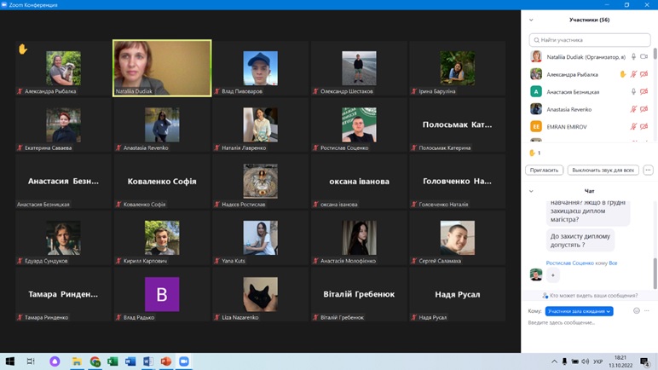The width and height of the screenshot is (658, 370).
Task: Unmute Александра Рыбалка in participants list
Action: coord(633,74)
